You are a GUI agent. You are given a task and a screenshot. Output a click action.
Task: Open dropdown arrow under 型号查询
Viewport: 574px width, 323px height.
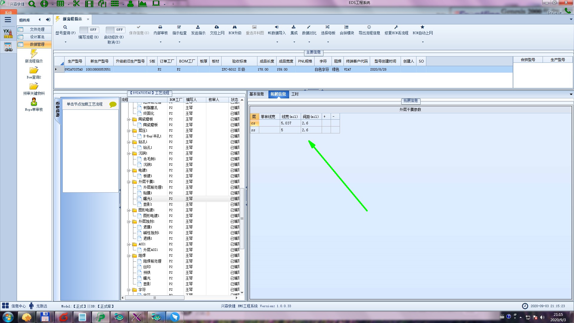(x=65, y=42)
